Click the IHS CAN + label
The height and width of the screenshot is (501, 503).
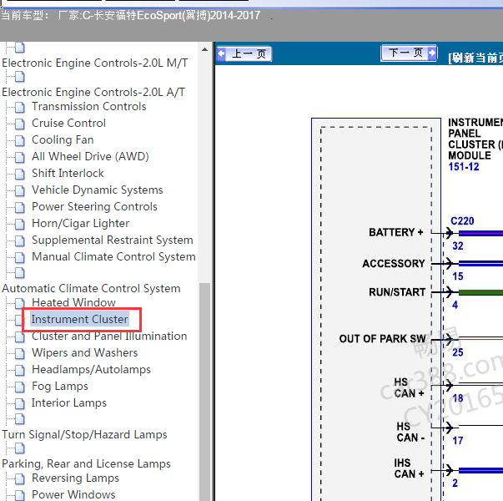click(409, 468)
